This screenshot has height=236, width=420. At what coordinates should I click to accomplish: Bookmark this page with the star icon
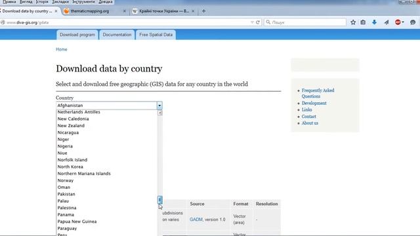[353, 22]
